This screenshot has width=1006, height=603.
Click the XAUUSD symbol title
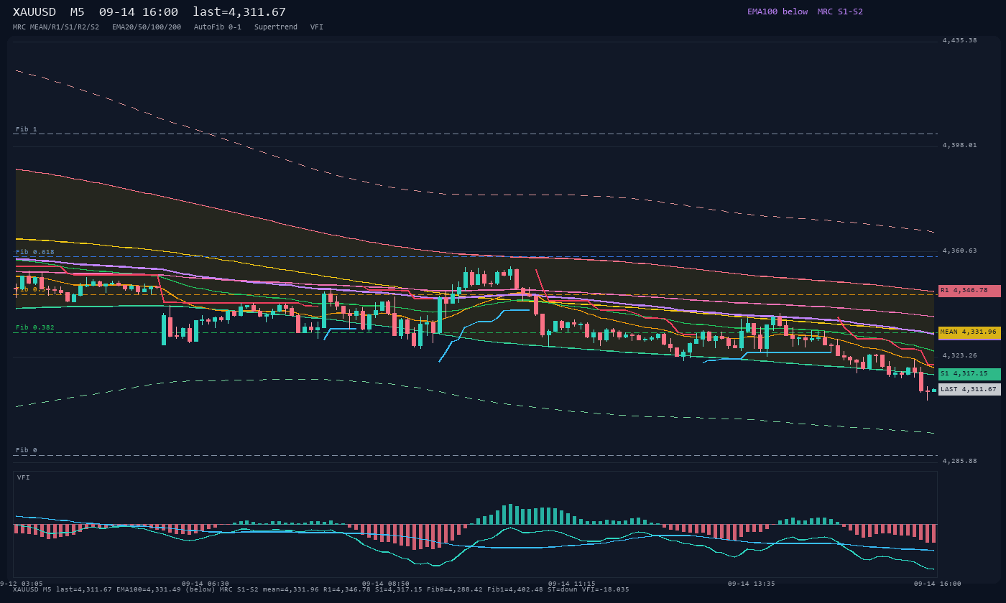tap(34, 11)
